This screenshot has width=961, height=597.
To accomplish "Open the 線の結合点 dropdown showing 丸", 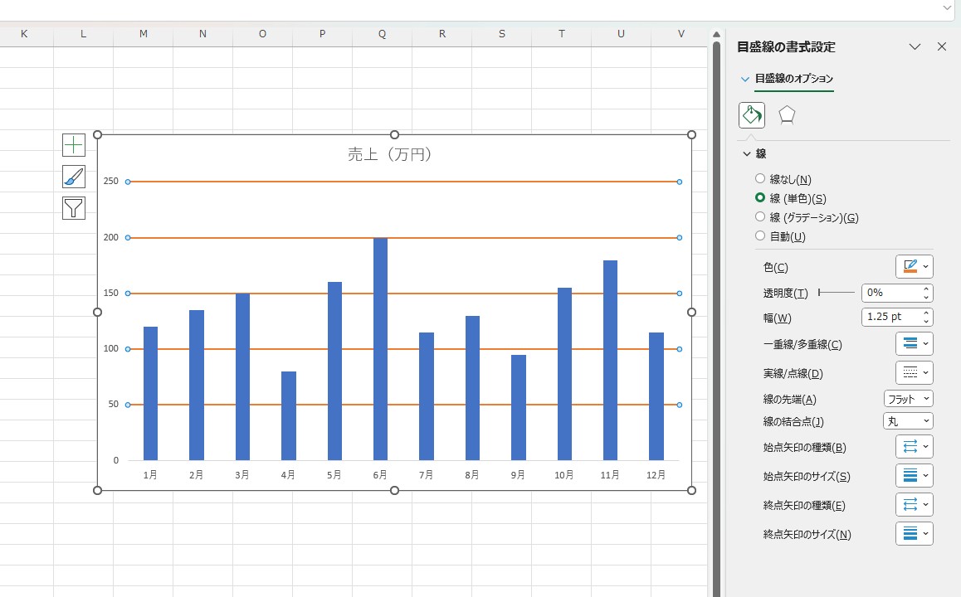I will click(x=908, y=421).
